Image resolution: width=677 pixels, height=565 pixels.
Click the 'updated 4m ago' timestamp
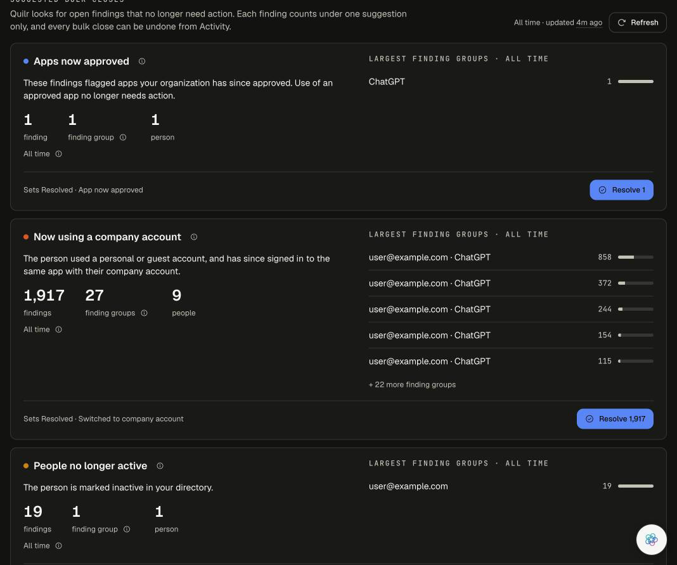click(574, 22)
